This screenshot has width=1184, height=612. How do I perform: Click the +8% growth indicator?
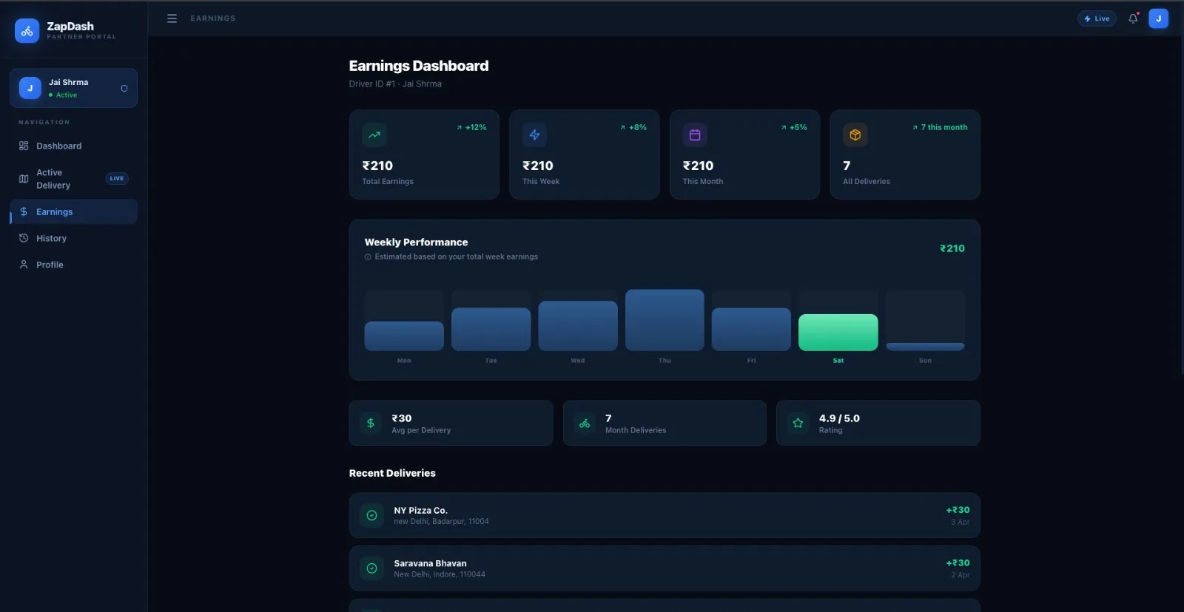coord(633,127)
